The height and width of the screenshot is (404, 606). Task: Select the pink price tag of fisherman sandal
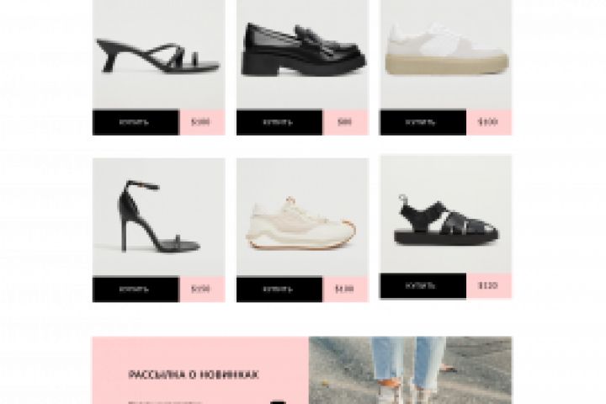click(x=489, y=285)
